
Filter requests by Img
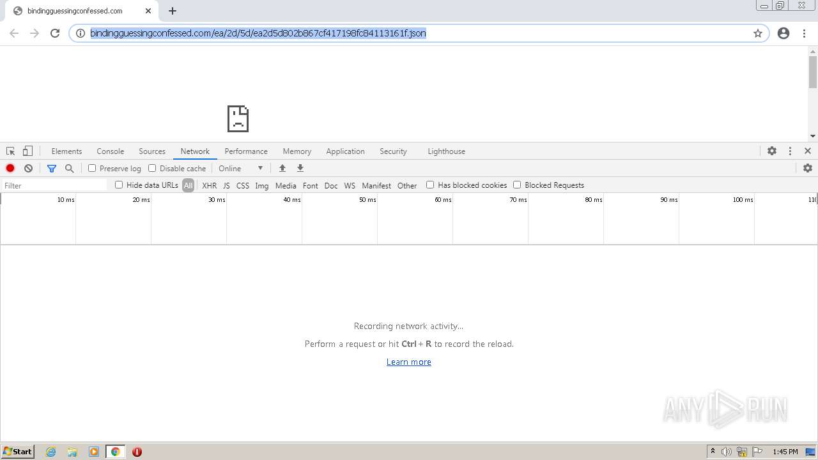pyautogui.click(x=262, y=185)
